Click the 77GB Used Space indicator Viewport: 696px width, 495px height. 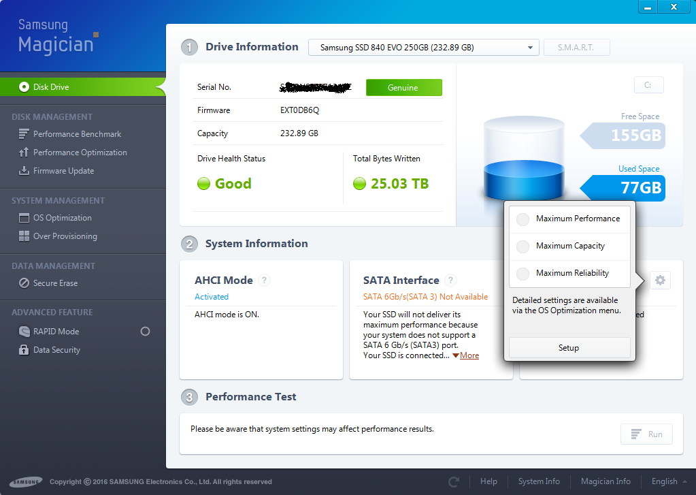coord(623,188)
